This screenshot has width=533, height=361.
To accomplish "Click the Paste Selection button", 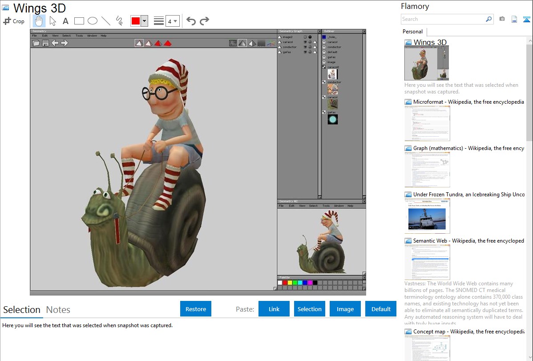I will point(309,309).
